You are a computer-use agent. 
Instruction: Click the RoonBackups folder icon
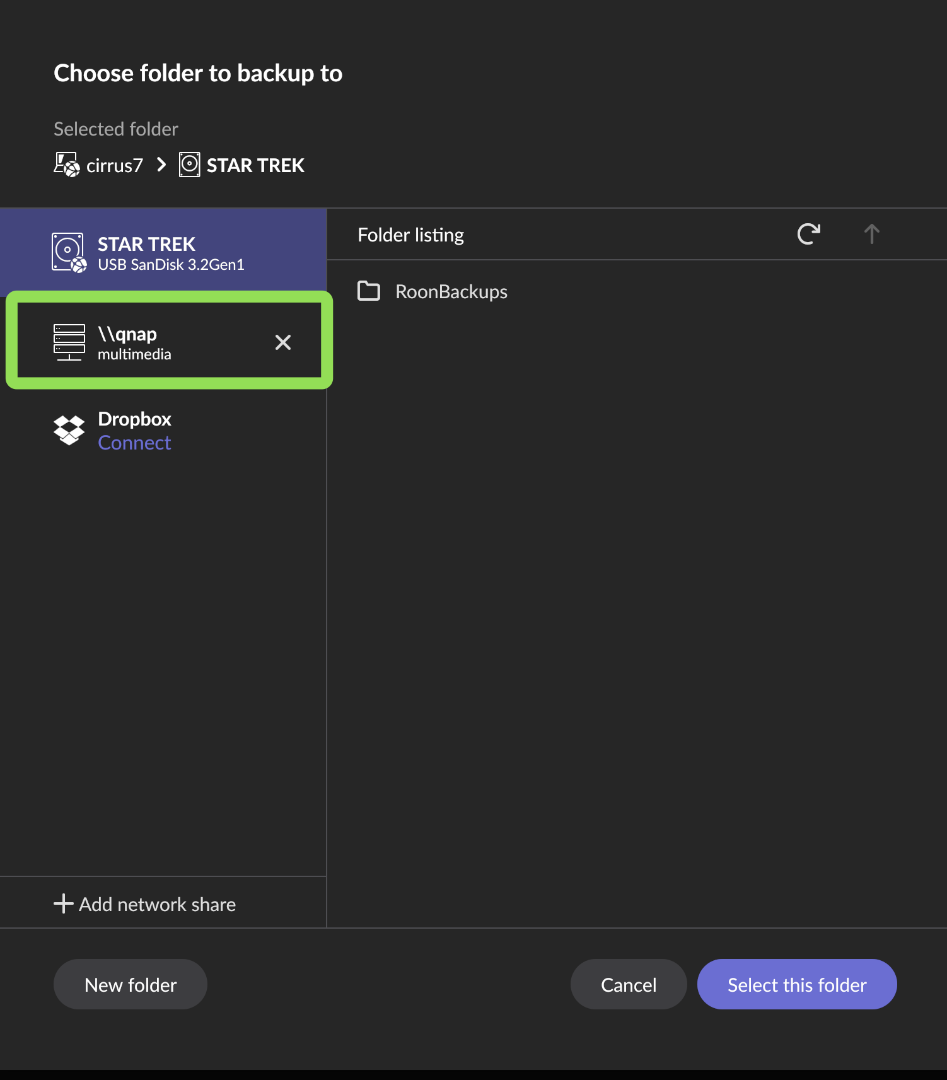[369, 291]
